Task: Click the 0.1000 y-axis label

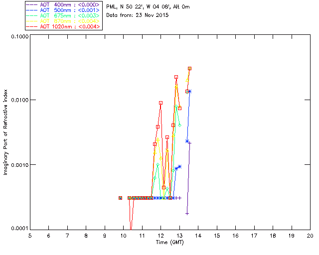Action: tap(19, 36)
